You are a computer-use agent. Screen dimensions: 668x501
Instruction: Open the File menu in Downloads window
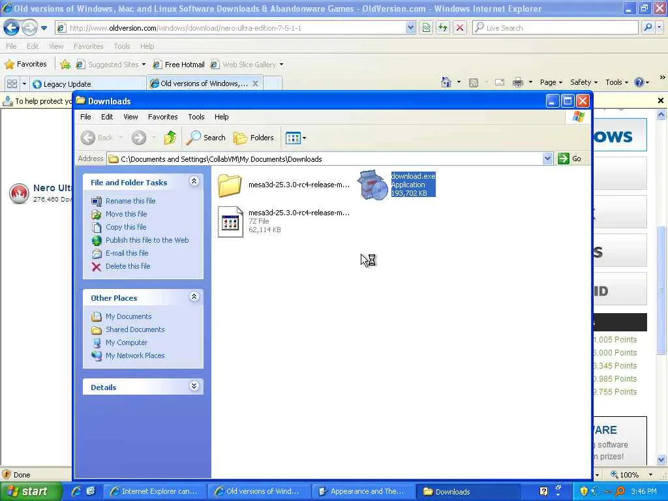point(85,117)
